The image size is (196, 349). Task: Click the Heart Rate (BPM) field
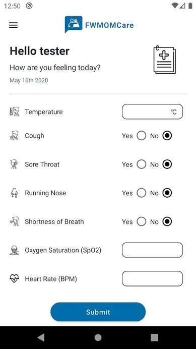point(152,278)
